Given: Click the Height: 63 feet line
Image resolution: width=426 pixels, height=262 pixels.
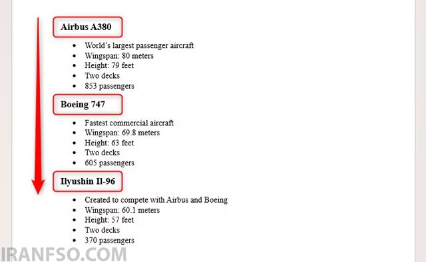Looking at the screenshot, I should click(x=109, y=143).
